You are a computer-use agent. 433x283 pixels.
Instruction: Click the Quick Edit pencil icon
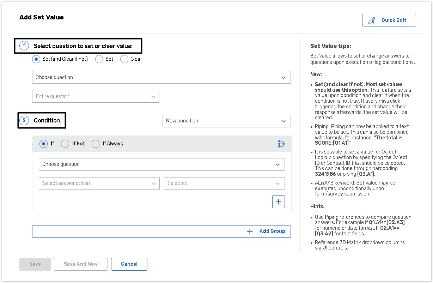pyautogui.click(x=372, y=20)
